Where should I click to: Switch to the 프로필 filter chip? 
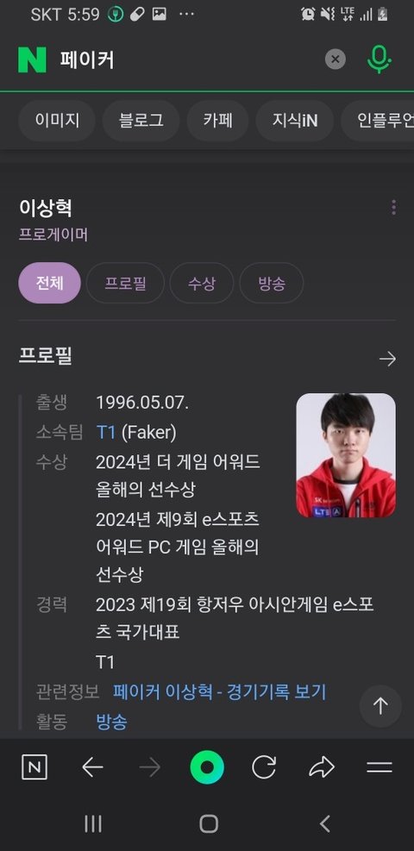coord(125,283)
